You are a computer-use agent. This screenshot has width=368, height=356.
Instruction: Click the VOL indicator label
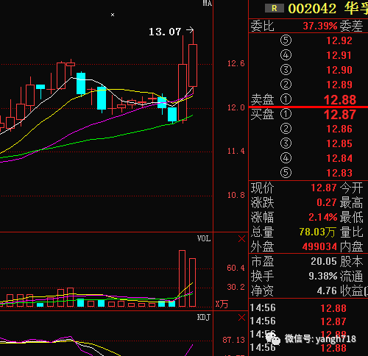(204, 238)
